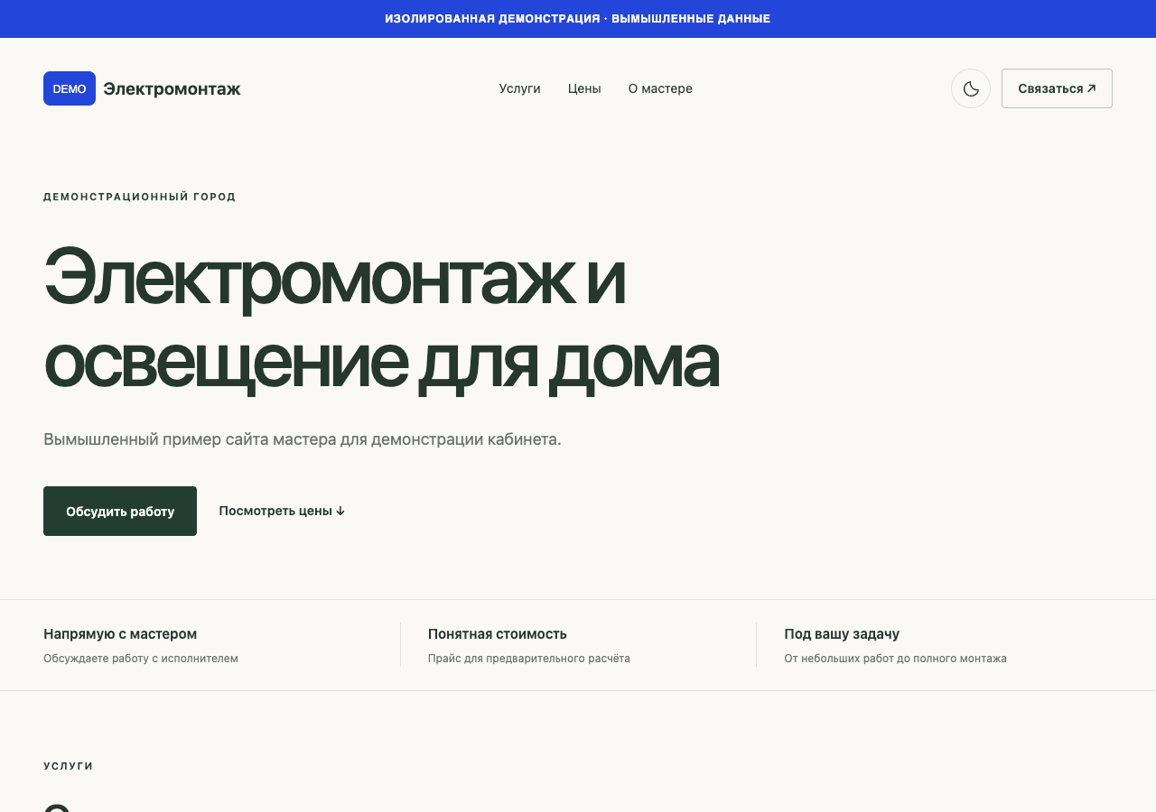Select the Понятная стоимость heading

coord(498,633)
